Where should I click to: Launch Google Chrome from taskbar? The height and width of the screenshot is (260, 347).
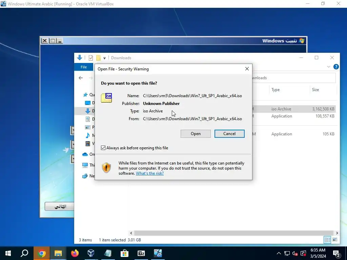click(42, 253)
